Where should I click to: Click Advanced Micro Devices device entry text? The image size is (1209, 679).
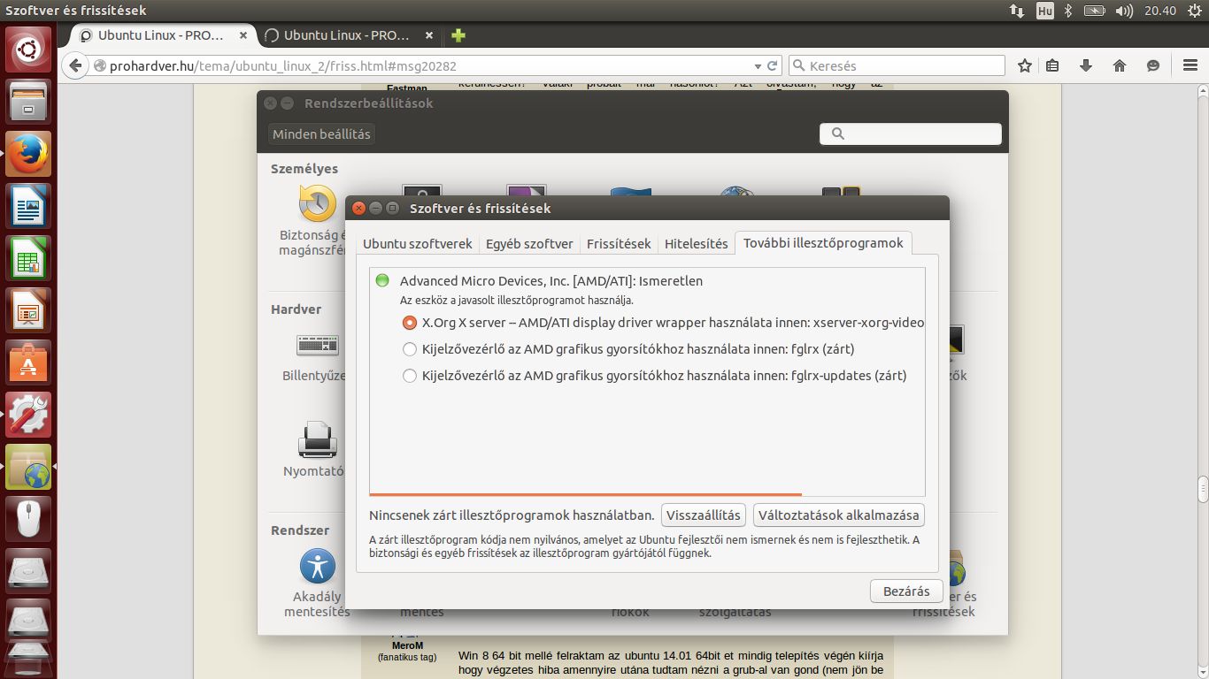tap(551, 281)
